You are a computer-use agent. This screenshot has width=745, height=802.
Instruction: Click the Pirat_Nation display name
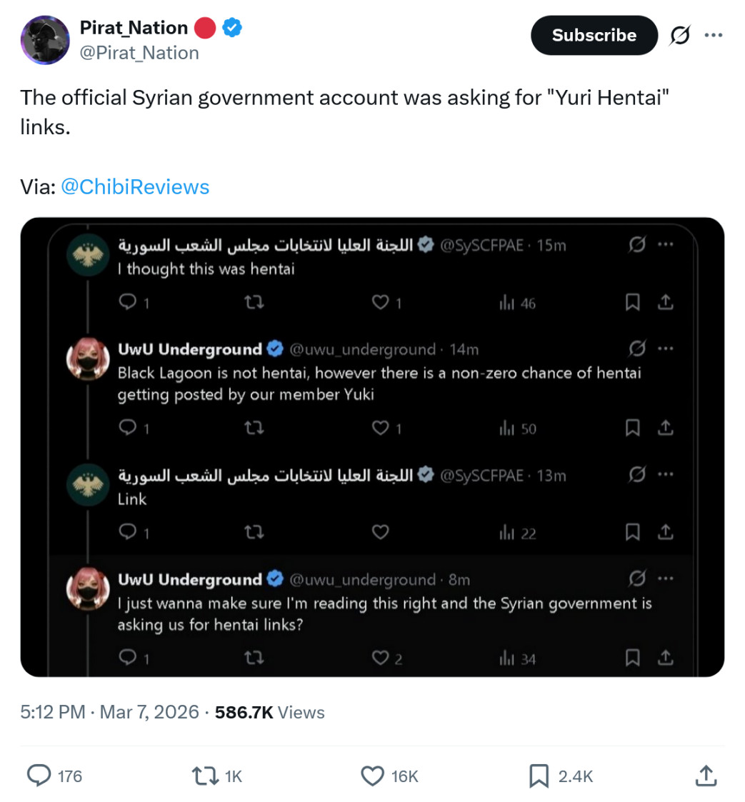(x=134, y=28)
